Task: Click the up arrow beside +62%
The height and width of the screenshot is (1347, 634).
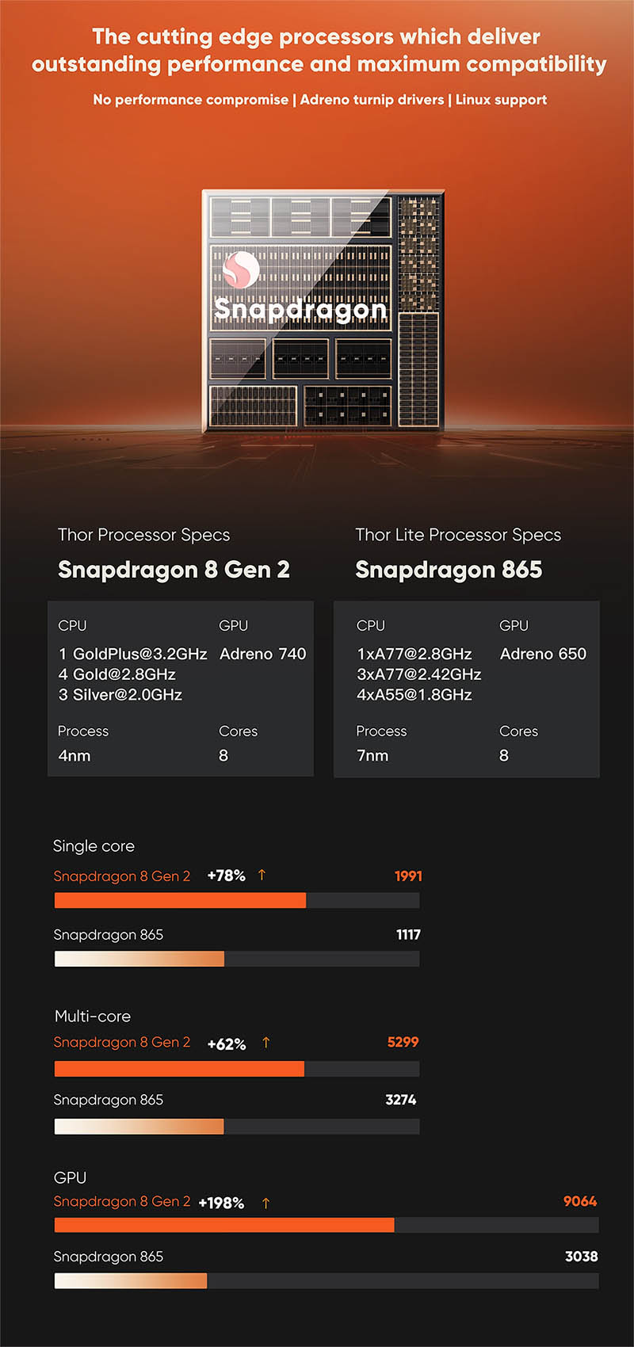Action: (x=265, y=1042)
